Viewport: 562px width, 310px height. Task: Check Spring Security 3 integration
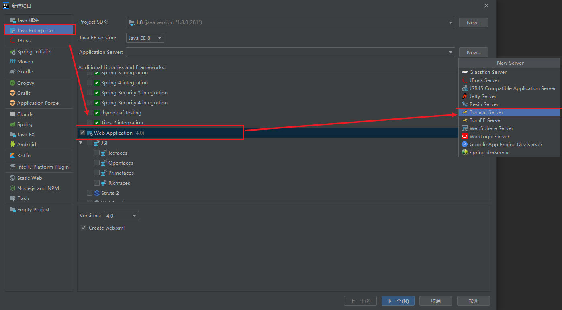(x=90, y=92)
